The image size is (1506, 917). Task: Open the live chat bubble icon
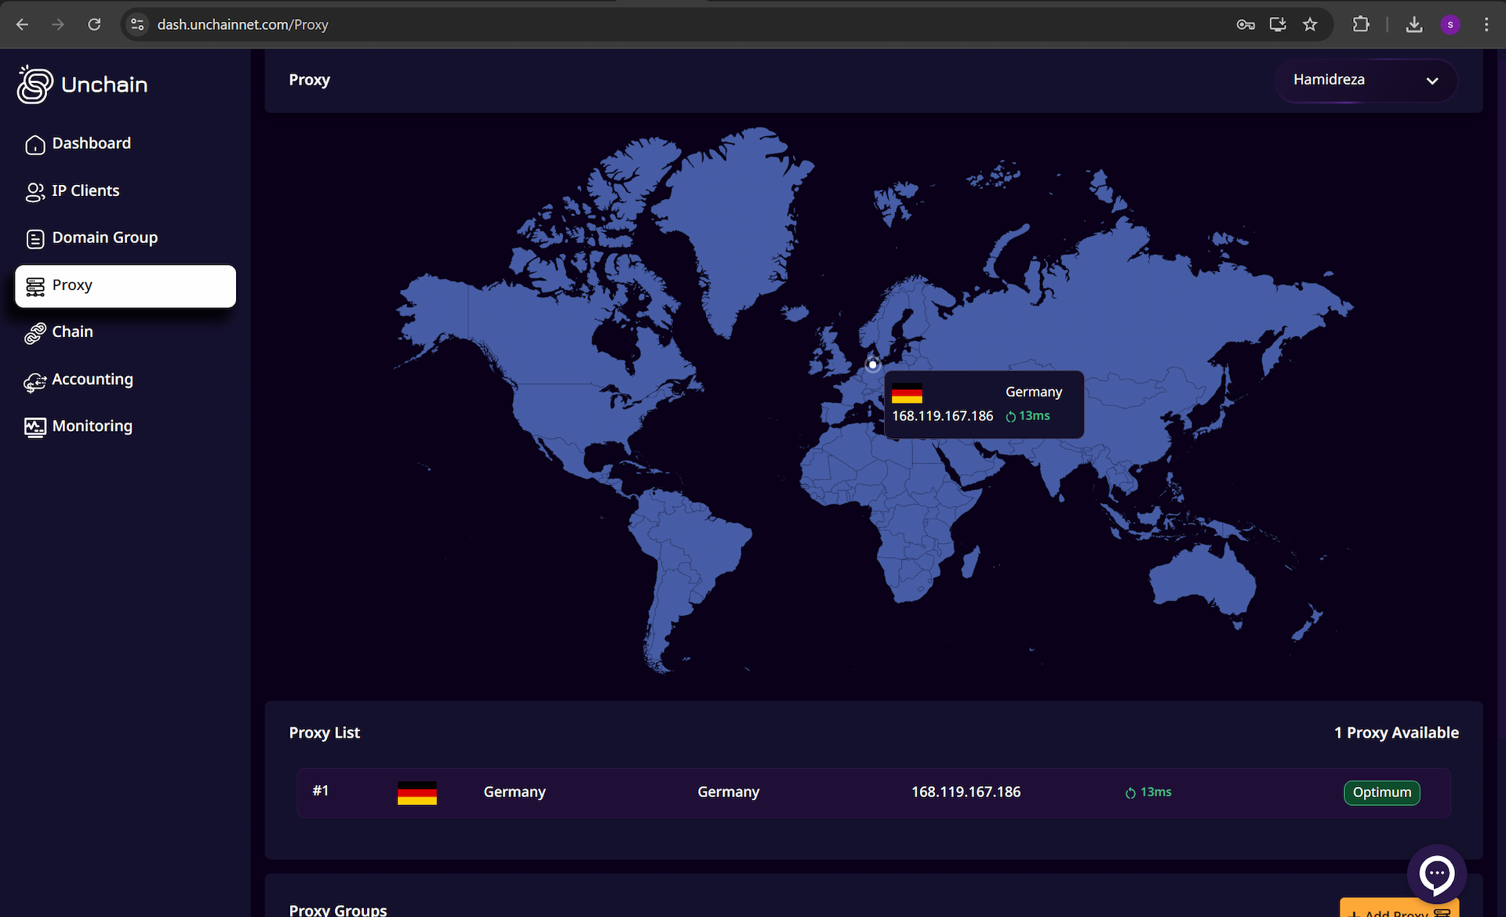point(1436,873)
